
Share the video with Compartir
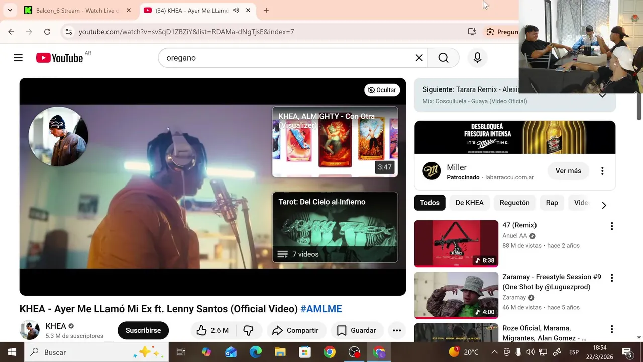click(x=296, y=330)
